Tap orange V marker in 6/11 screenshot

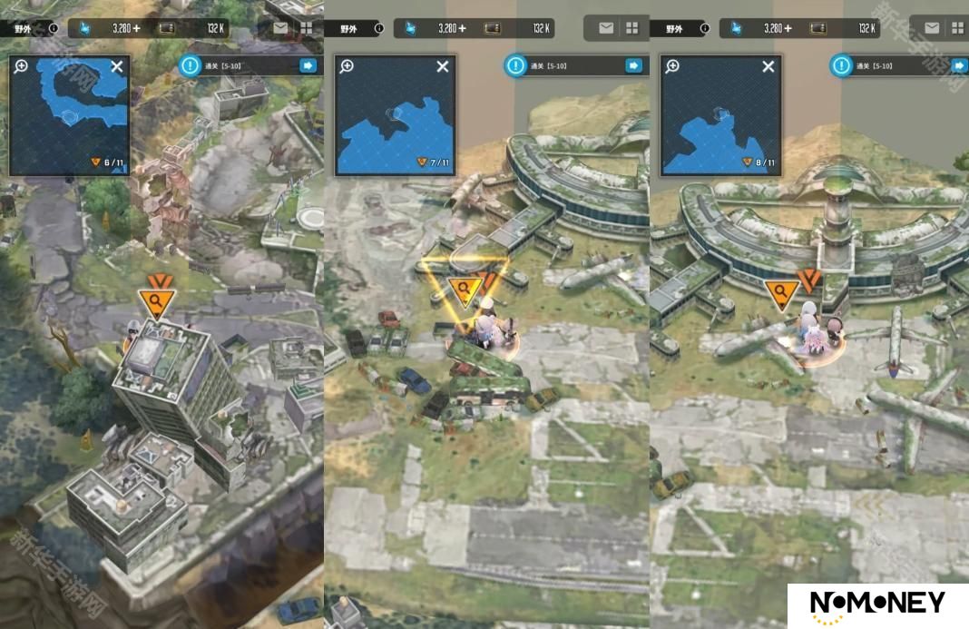(x=160, y=280)
